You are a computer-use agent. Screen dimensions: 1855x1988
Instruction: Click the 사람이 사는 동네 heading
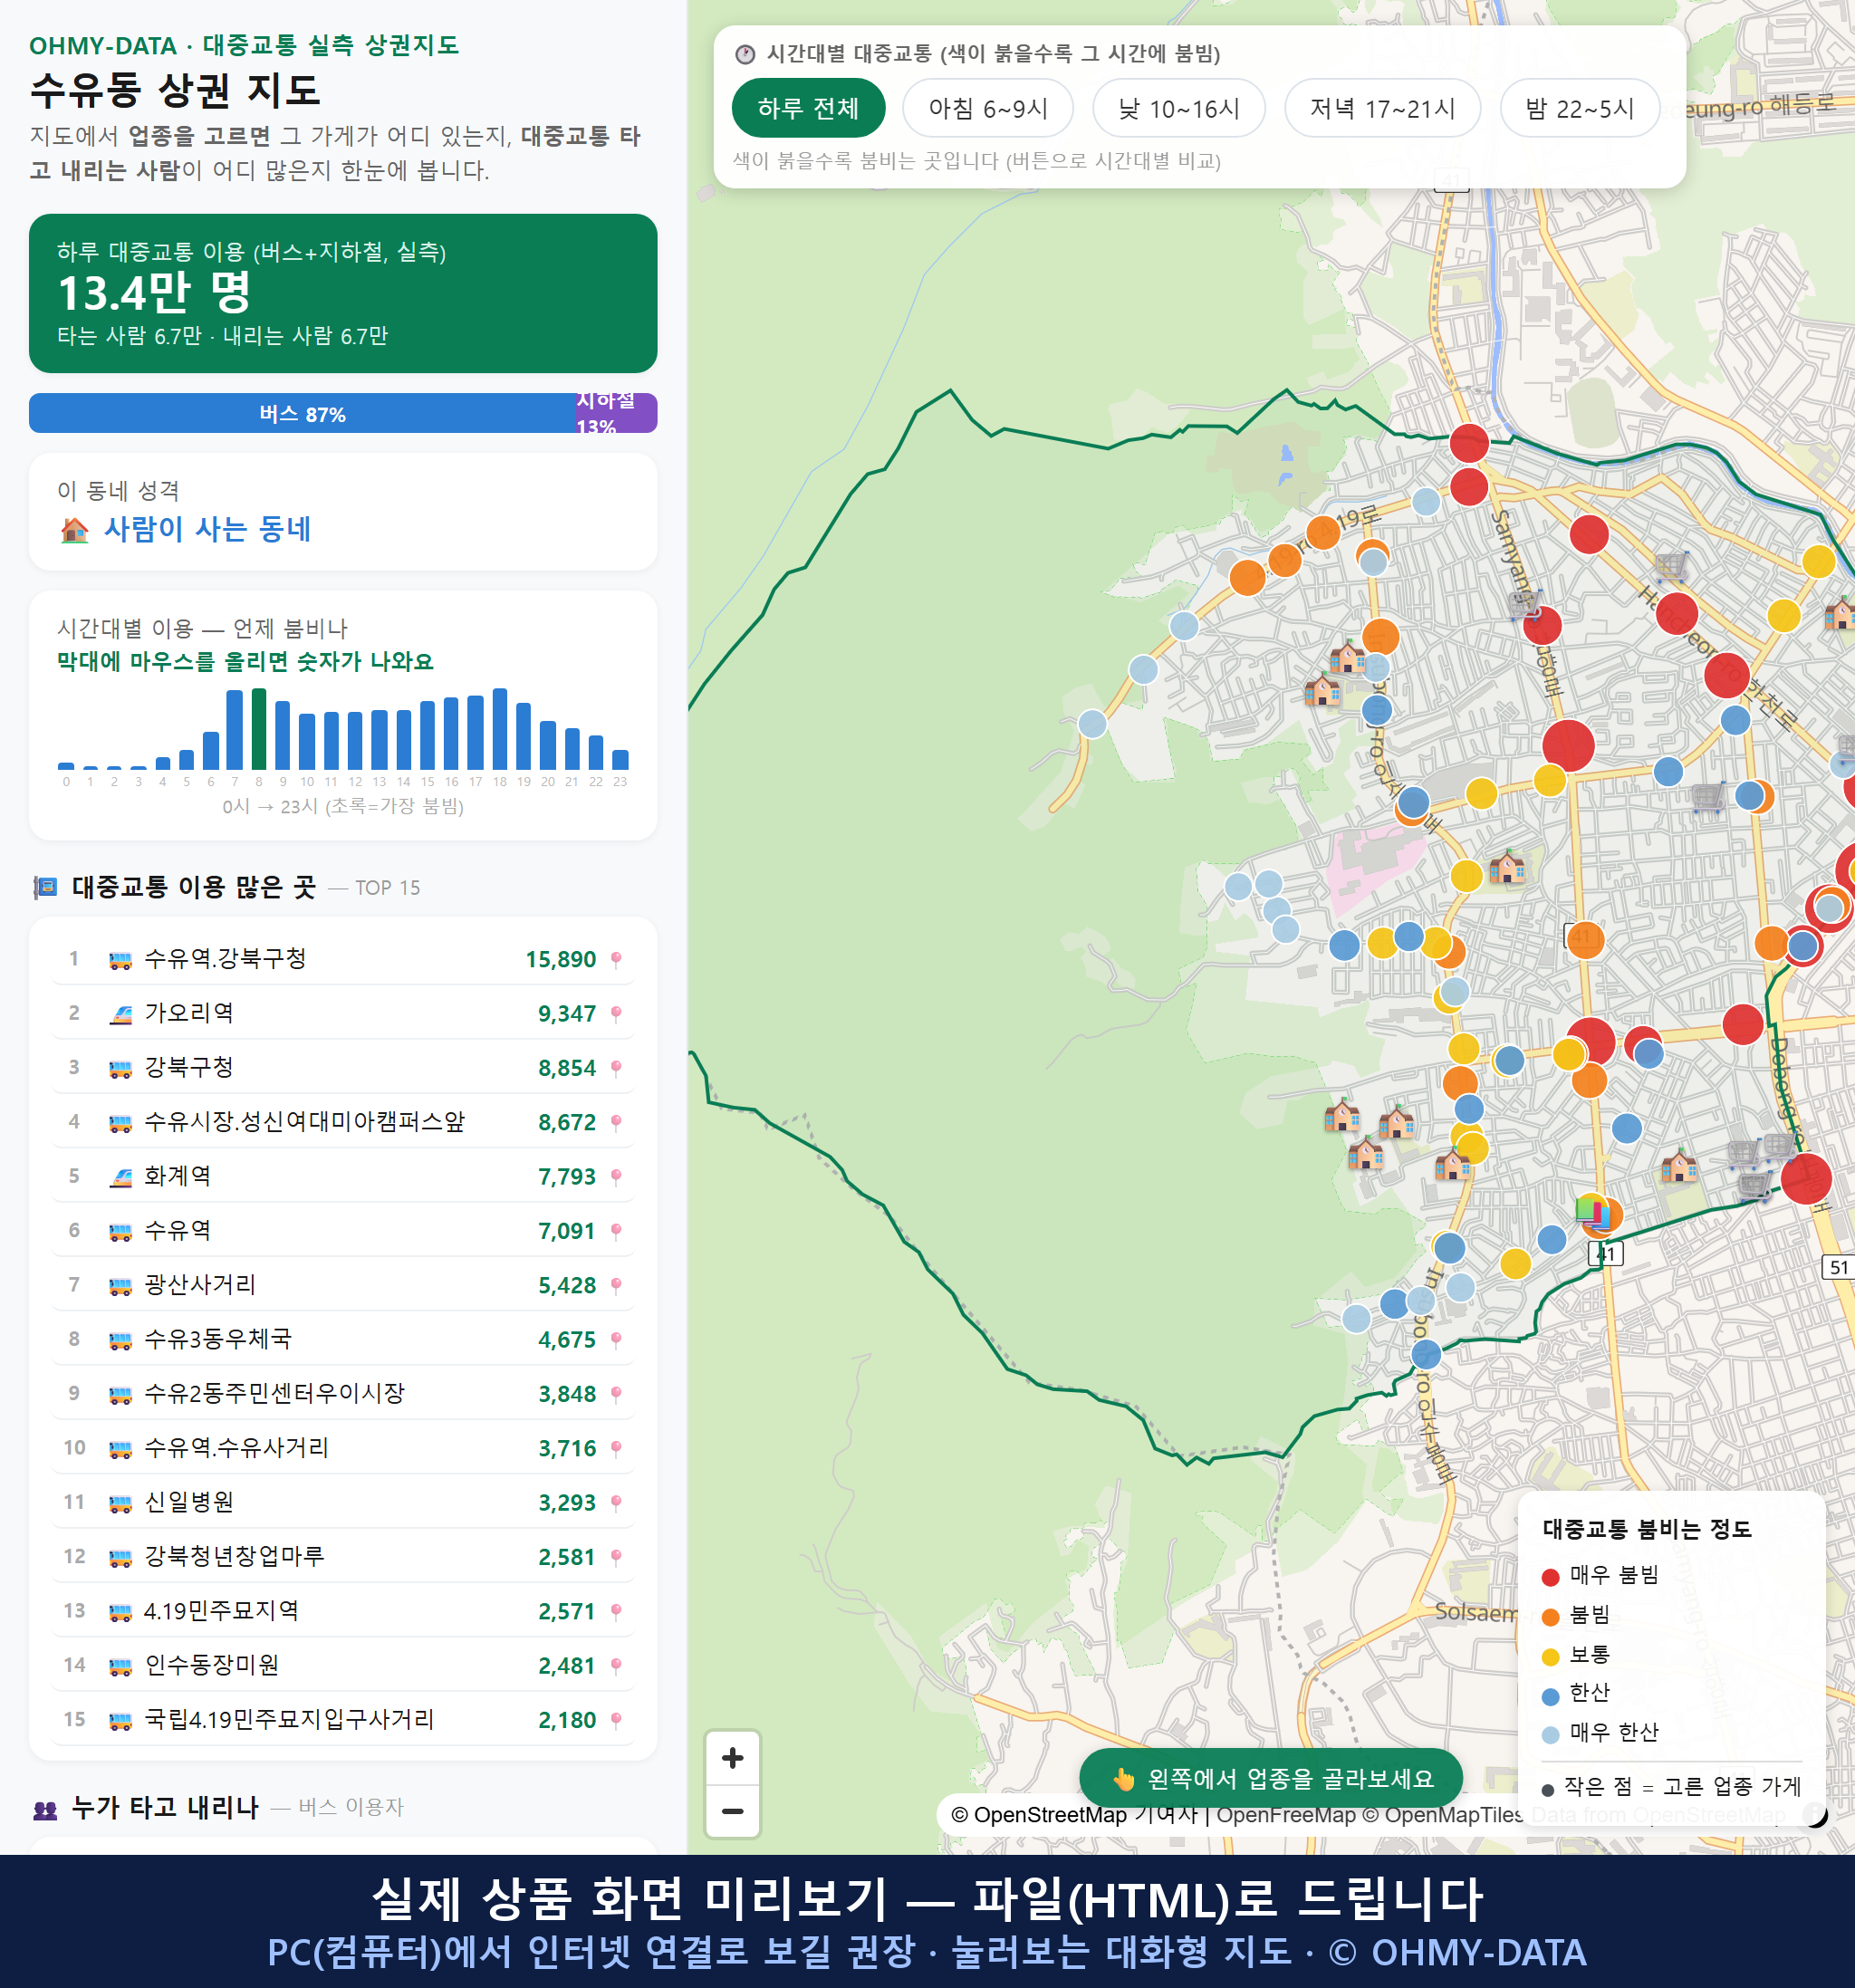tap(207, 530)
